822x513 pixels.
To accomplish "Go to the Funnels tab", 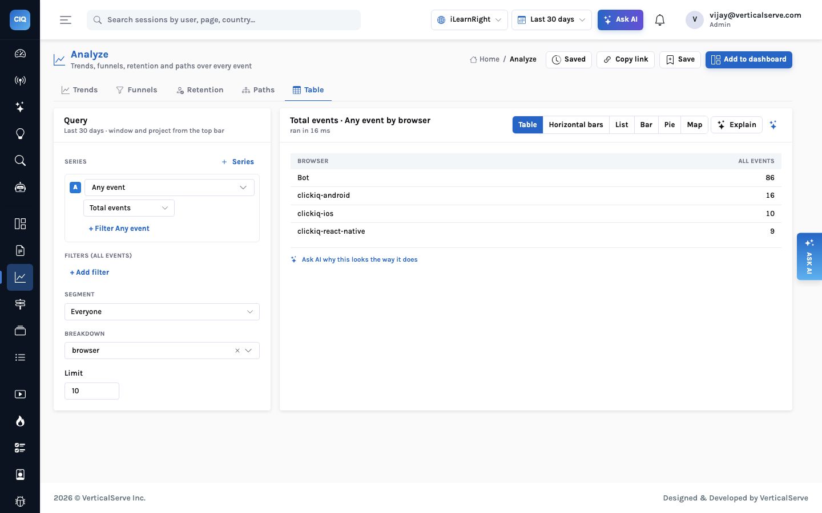I will [x=136, y=90].
